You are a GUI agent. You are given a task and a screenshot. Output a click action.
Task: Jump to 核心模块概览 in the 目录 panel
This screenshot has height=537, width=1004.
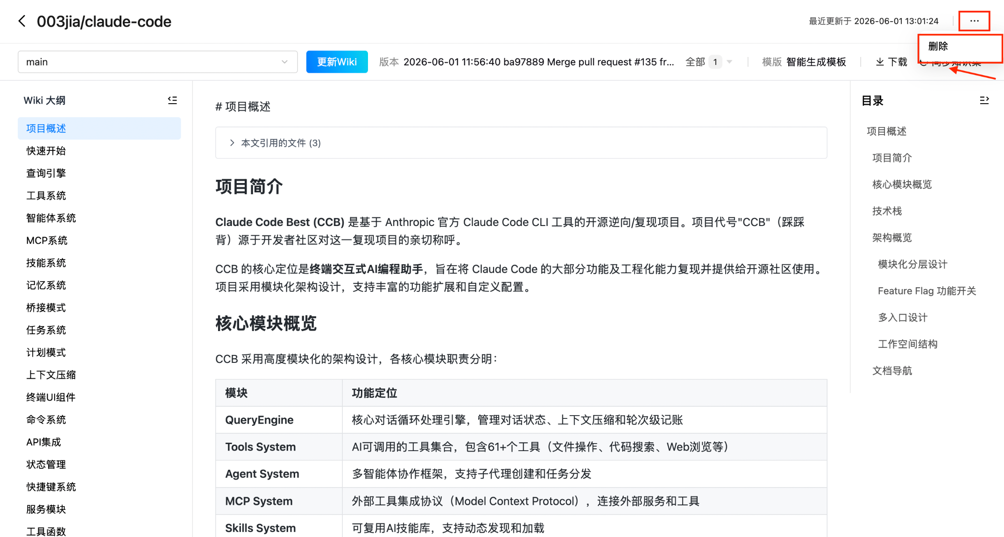pyautogui.click(x=902, y=184)
